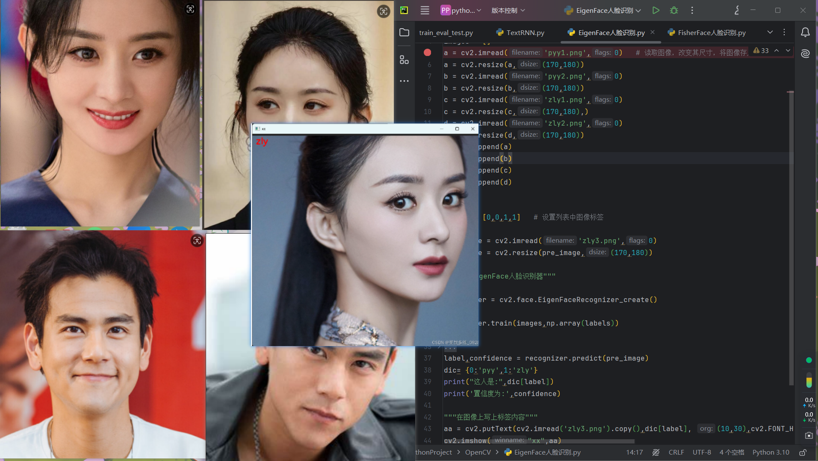The width and height of the screenshot is (818, 461).
Task: Open scan icon on bottom-left photo
Action: (197, 241)
